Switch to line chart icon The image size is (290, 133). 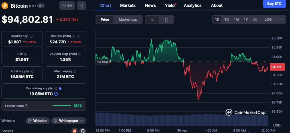[152, 20]
